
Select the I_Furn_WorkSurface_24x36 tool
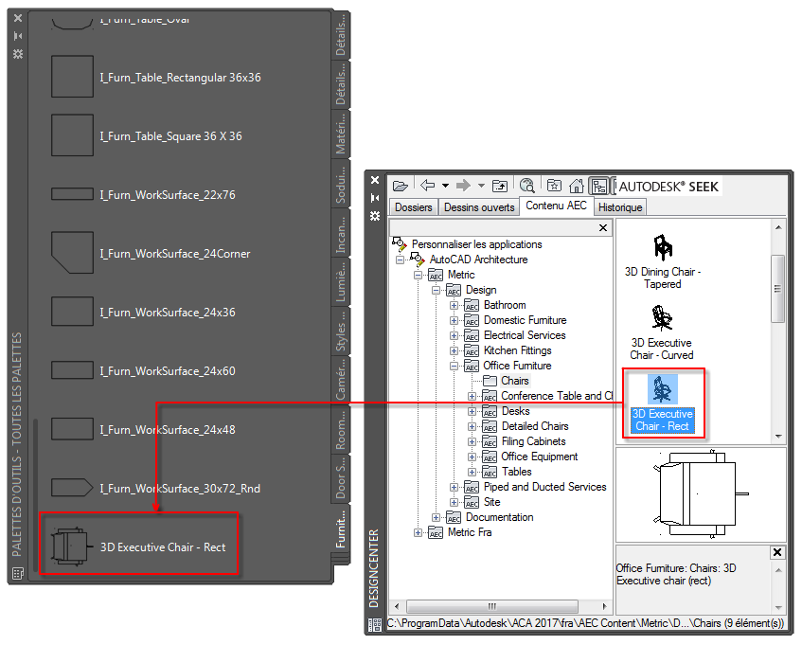coord(143,312)
